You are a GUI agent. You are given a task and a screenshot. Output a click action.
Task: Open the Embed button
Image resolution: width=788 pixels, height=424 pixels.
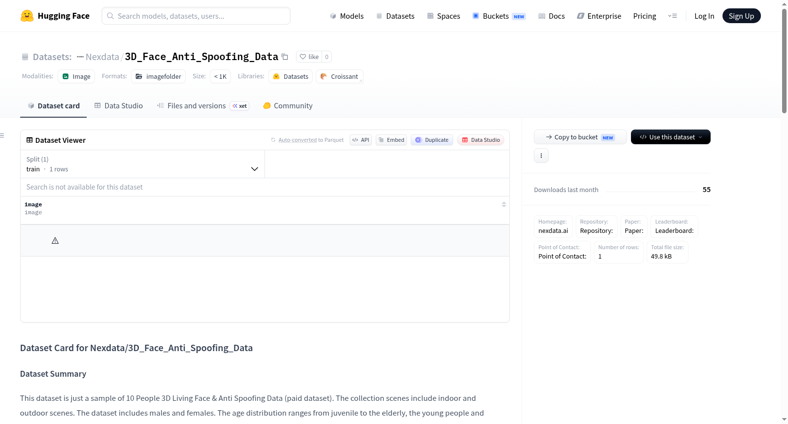392,140
